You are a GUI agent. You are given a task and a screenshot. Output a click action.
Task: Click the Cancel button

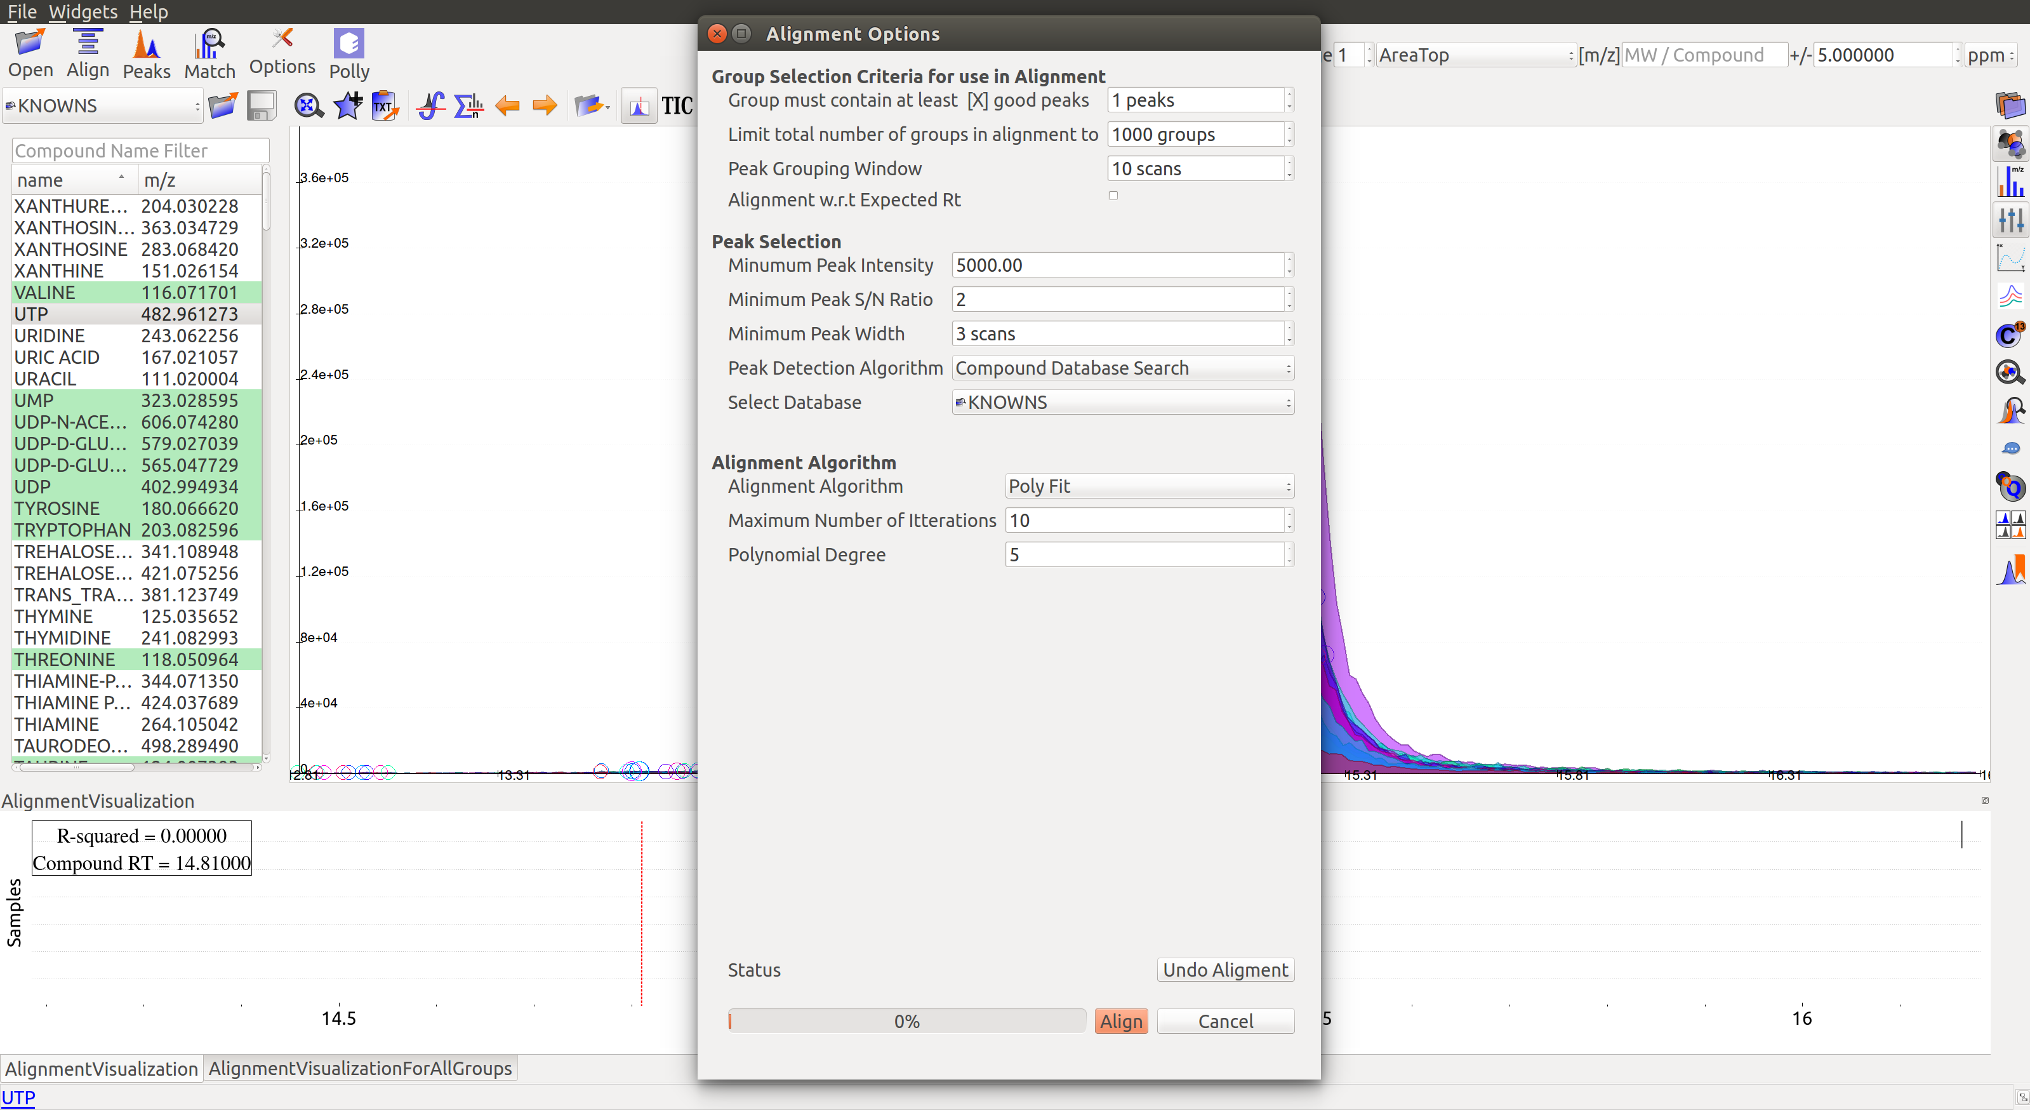coord(1225,1022)
